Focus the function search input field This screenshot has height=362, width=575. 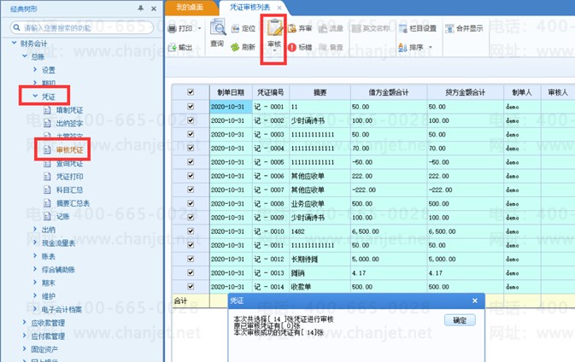click(82, 28)
